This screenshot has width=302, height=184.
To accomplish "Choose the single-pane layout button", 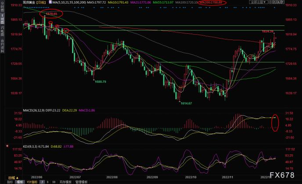I will coord(42,182).
